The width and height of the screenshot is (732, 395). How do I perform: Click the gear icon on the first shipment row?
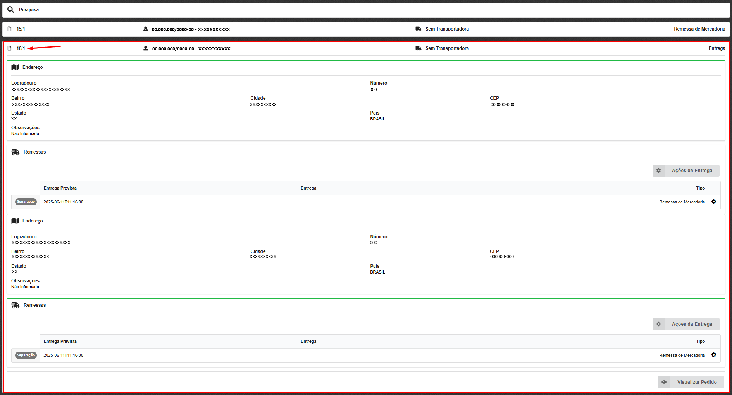click(714, 202)
